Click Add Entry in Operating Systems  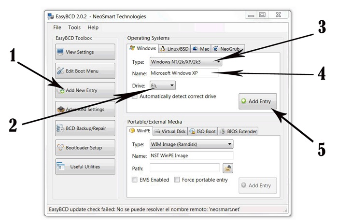point(257,101)
